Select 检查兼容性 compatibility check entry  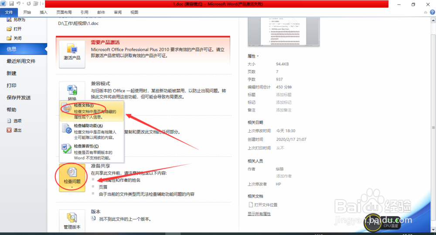[x=92, y=152]
